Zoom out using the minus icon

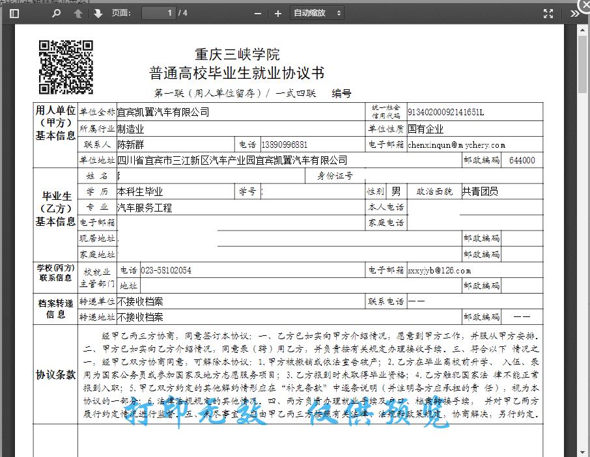(257, 12)
